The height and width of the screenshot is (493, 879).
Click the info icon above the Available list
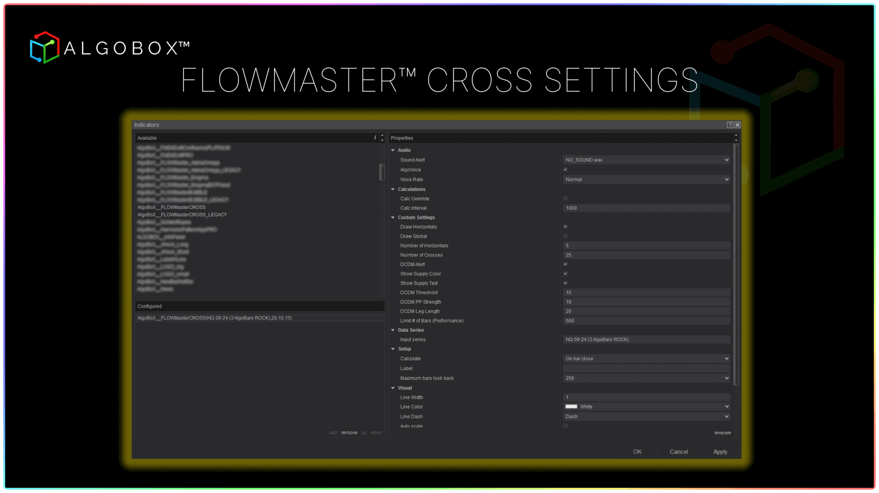[x=375, y=137]
